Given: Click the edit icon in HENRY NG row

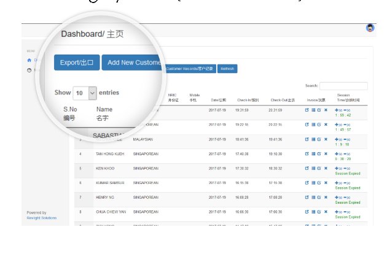Looking at the screenshot, I should (x=319, y=198).
